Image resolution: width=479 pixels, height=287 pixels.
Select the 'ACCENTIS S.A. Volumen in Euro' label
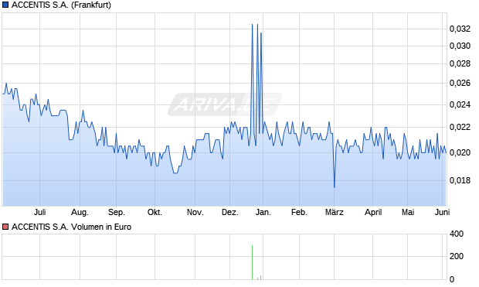pos(72,227)
